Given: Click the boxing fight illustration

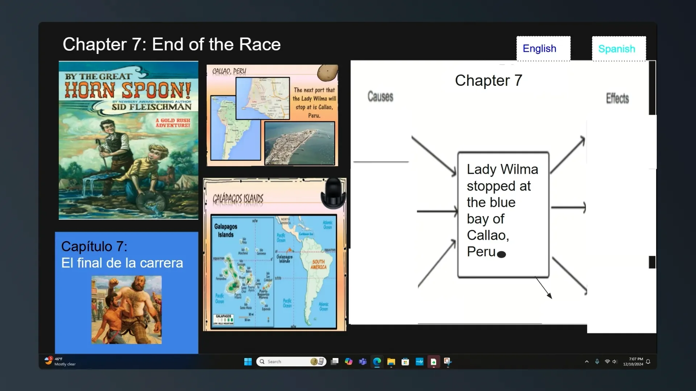Looking at the screenshot, I should [x=127, y=310].
